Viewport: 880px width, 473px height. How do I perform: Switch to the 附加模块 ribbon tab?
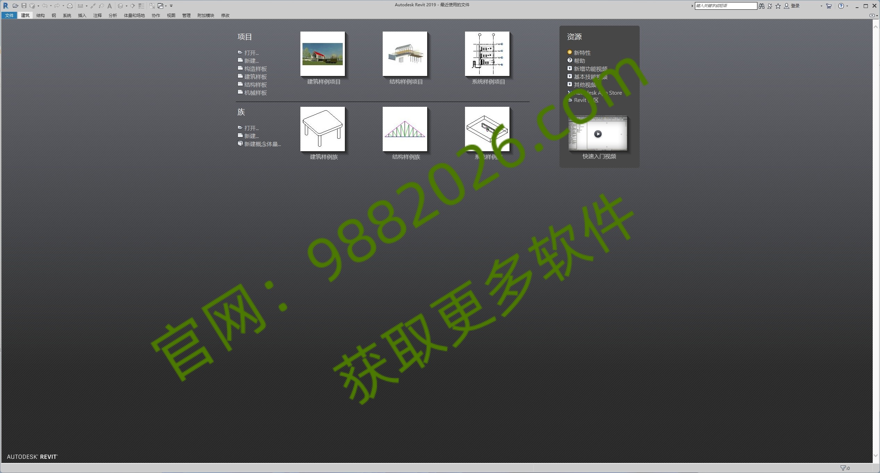pos(206,15)
